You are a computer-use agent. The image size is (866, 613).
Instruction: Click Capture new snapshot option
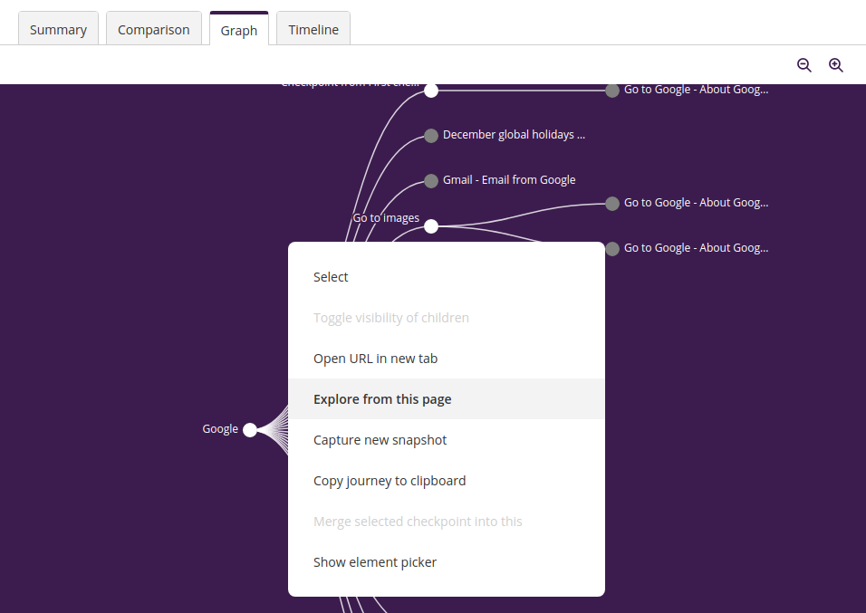(447, 439)
